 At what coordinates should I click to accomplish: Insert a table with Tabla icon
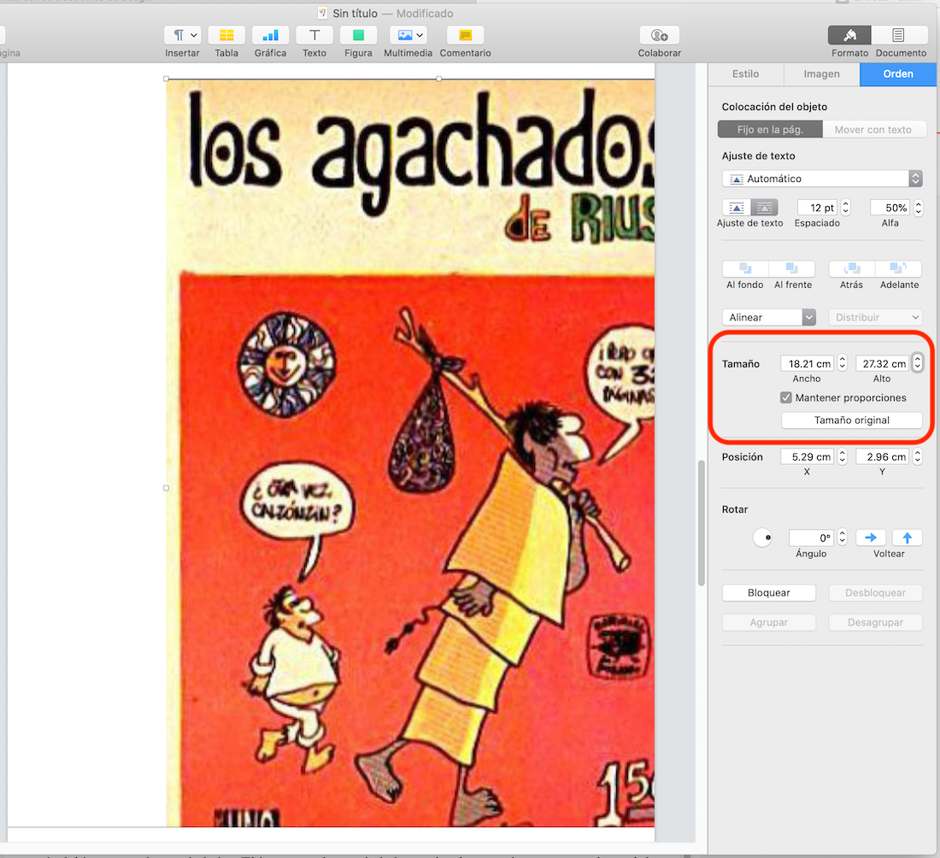coord(226,35)
